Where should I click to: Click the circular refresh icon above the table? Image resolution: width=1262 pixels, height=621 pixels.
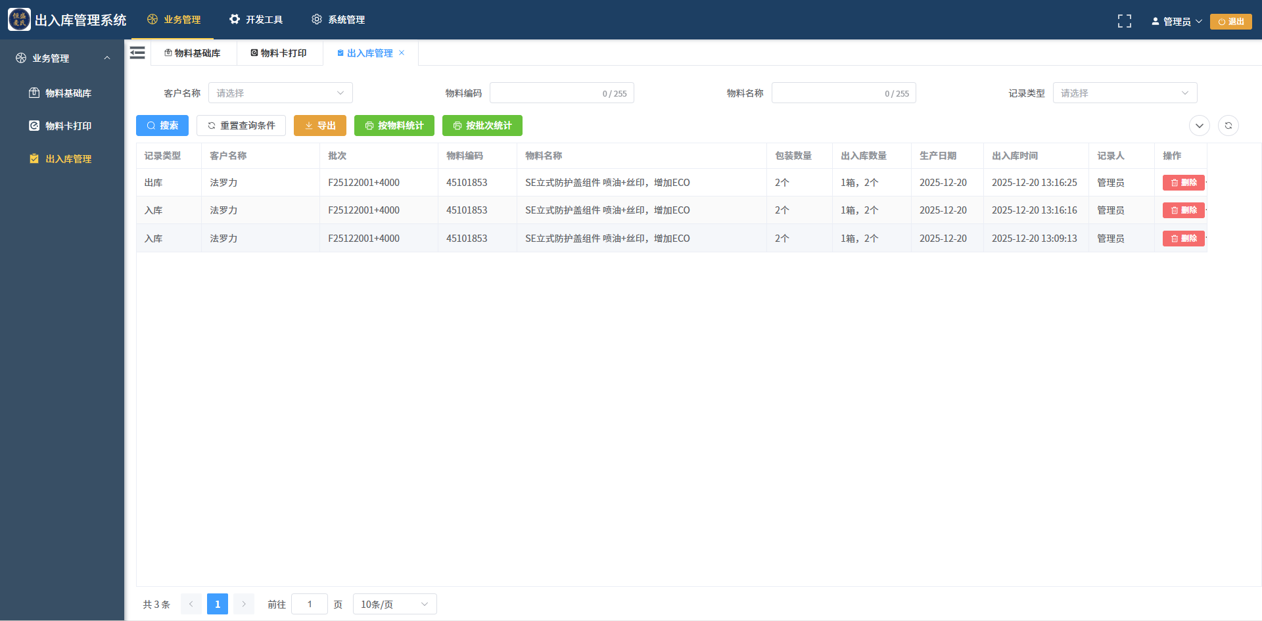tap(1228, 126)
